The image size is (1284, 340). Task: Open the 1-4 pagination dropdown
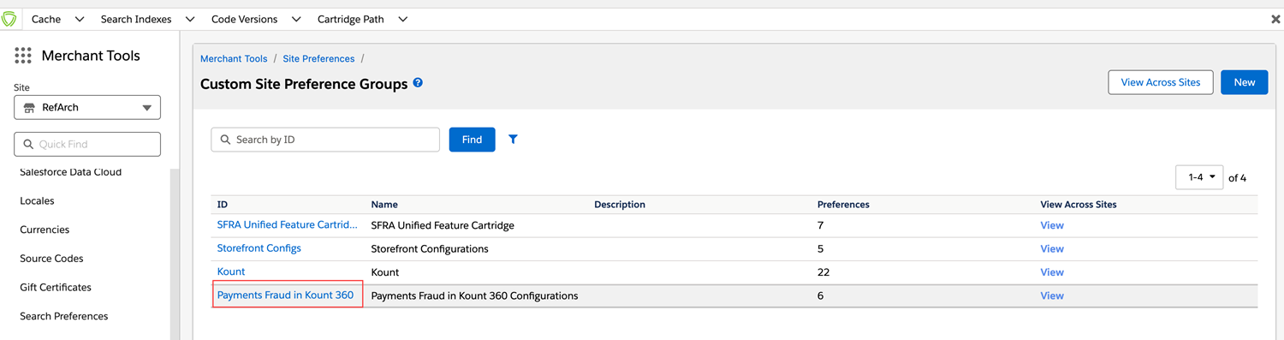click(x=1199, y=177)
